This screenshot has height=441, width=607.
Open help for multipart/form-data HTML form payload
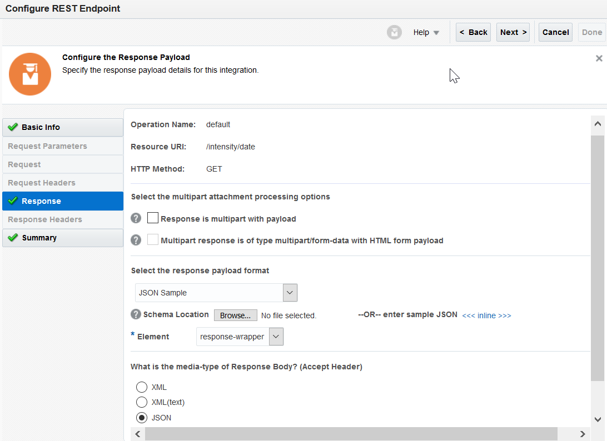coord(136,240)
